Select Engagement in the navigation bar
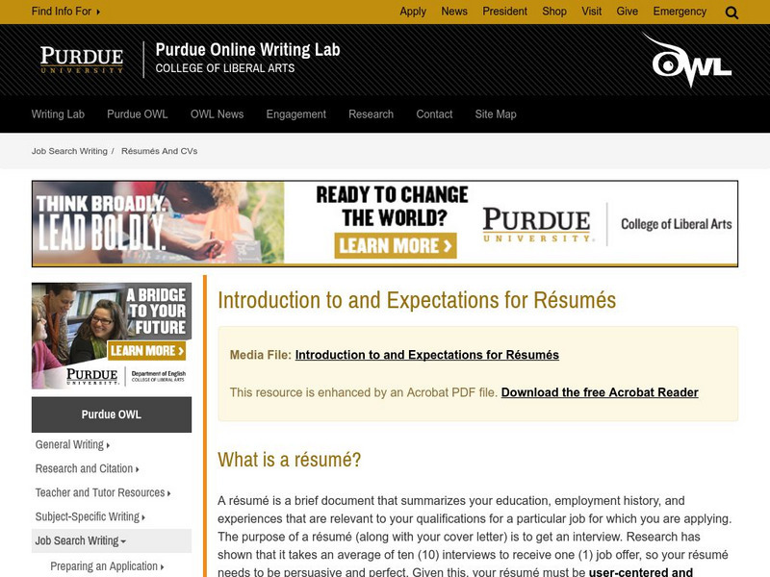The height and width of the screenshot is (577, 770). point(294,113)
